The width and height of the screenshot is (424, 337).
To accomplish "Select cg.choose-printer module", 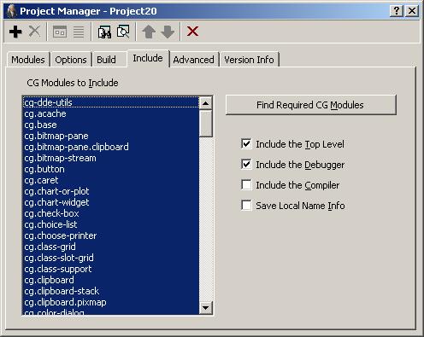I will pyautogui.click(x=111, y=235).
